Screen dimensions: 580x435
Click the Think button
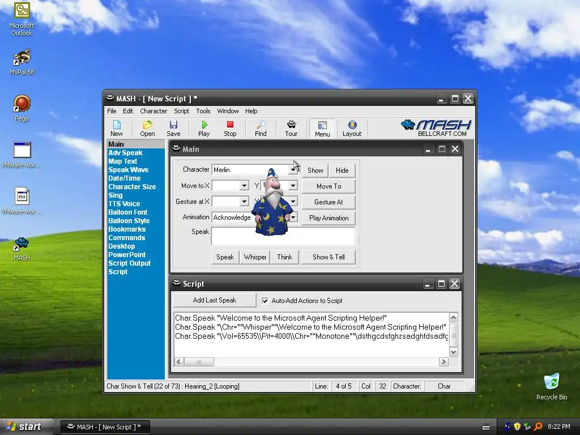tap(284, 257)
